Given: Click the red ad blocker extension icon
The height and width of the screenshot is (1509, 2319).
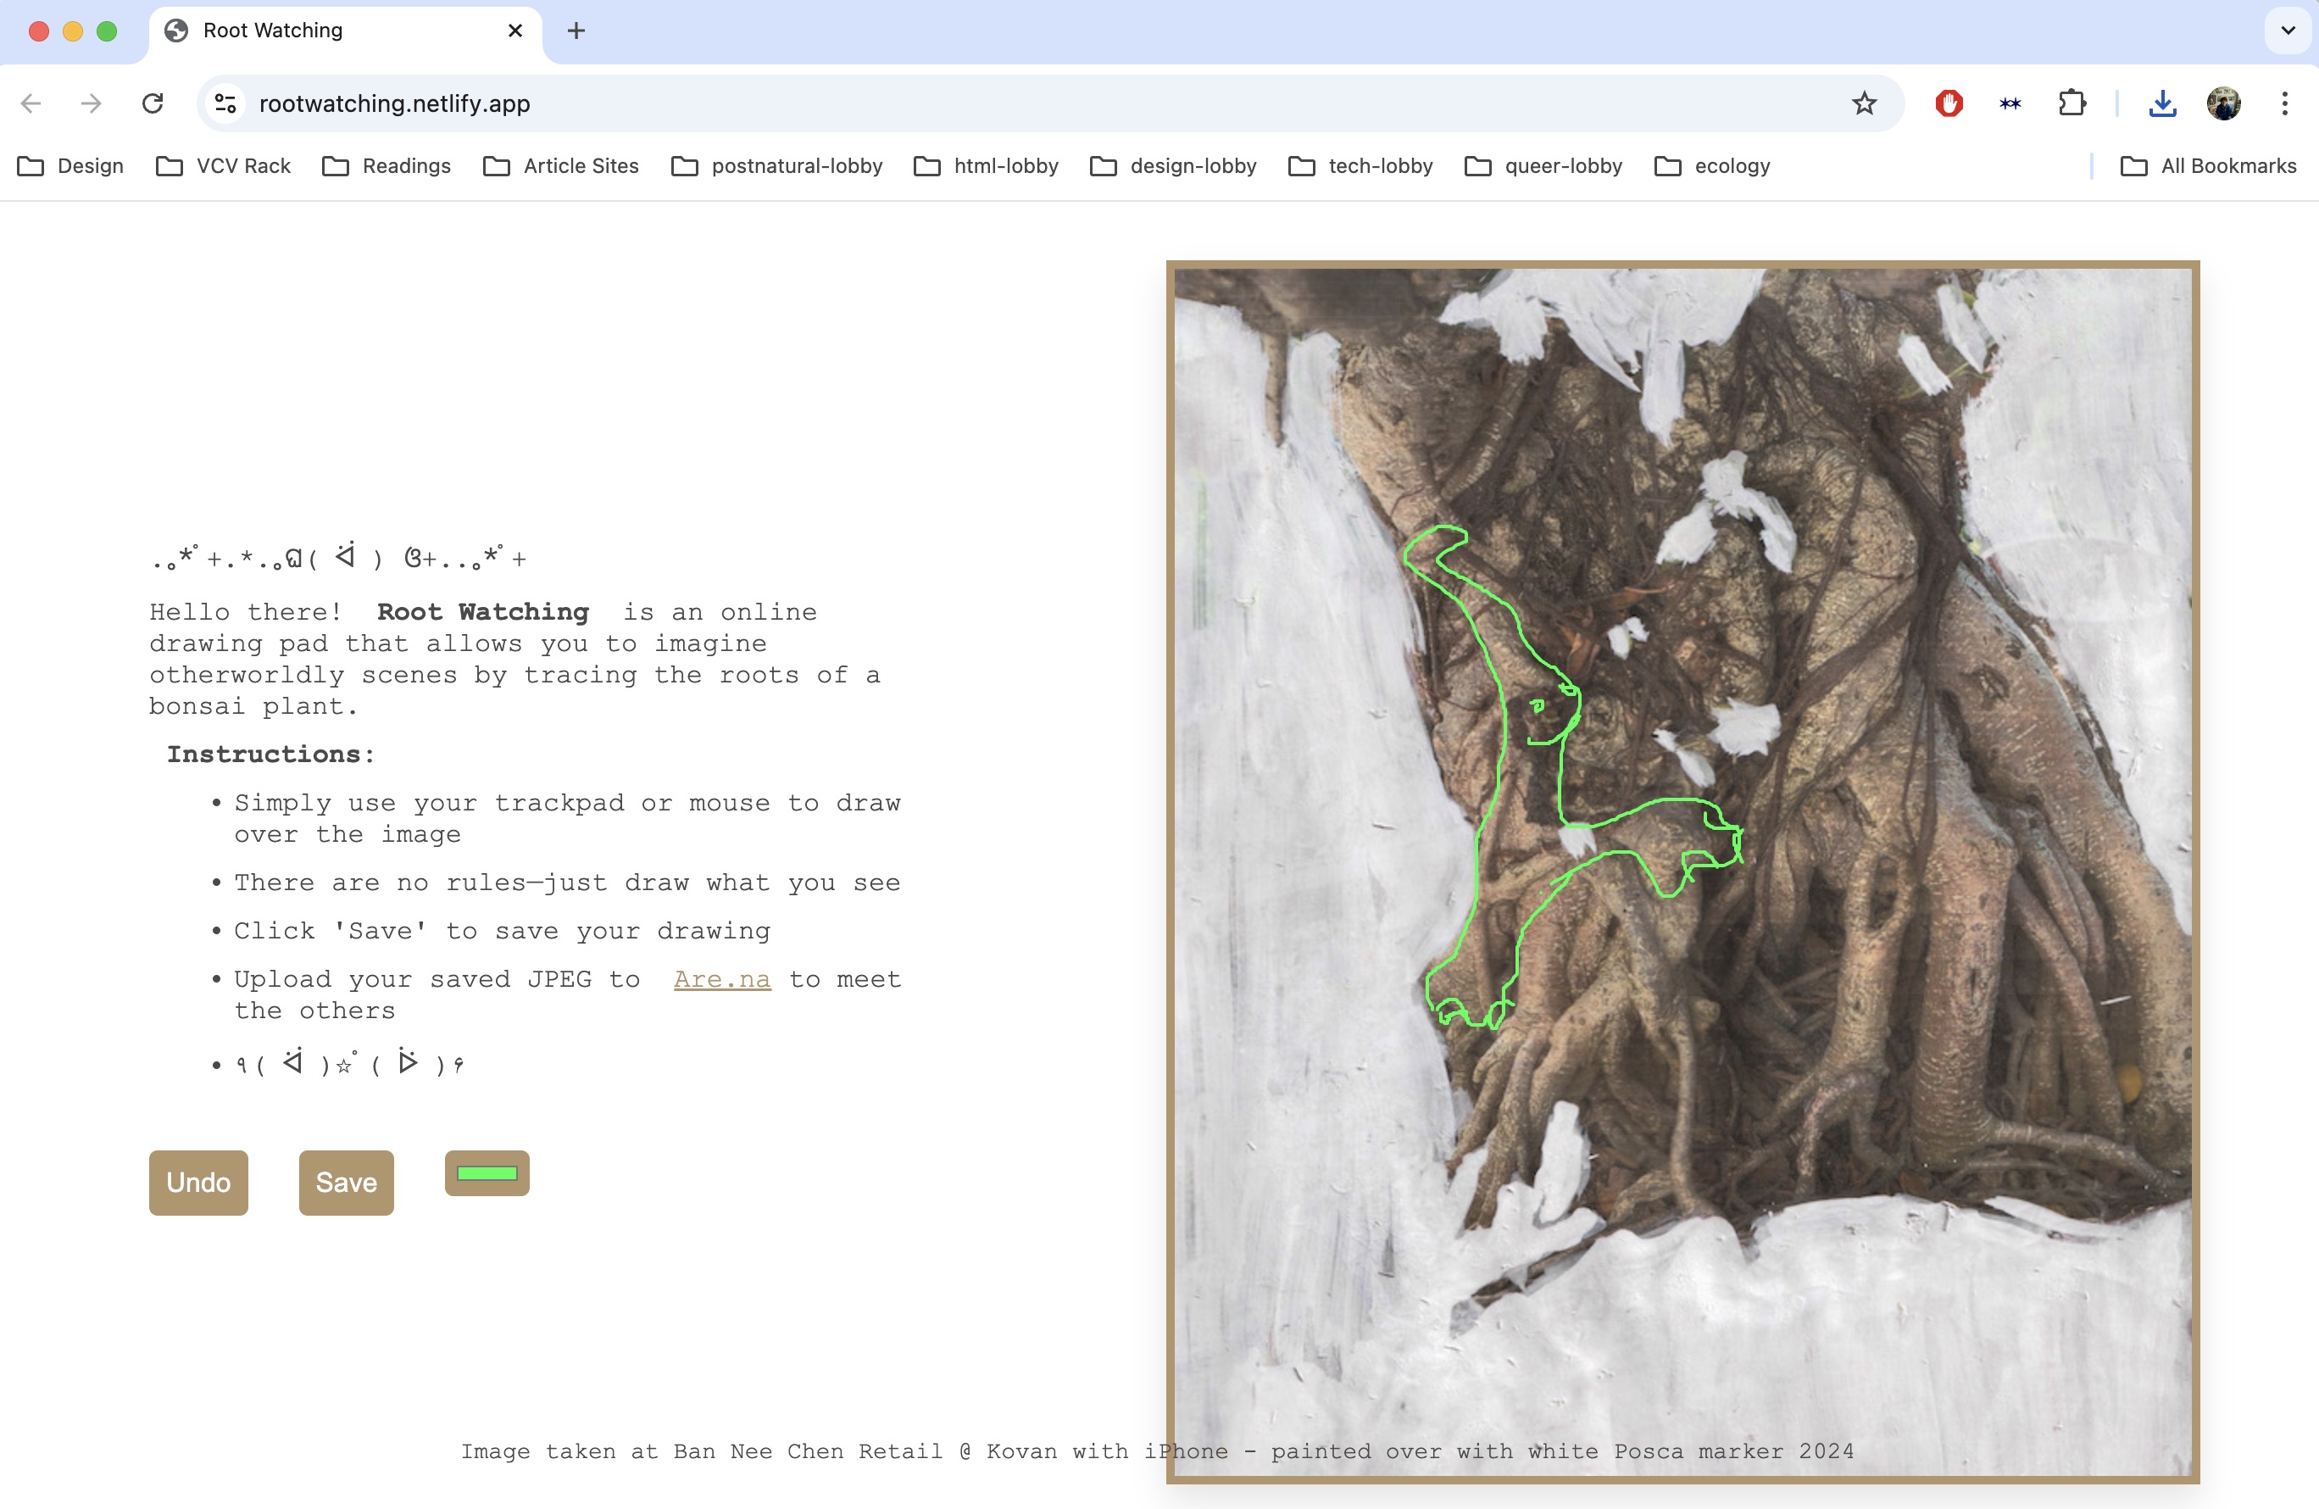Looking at the screenshot, I should point(1949,103).
